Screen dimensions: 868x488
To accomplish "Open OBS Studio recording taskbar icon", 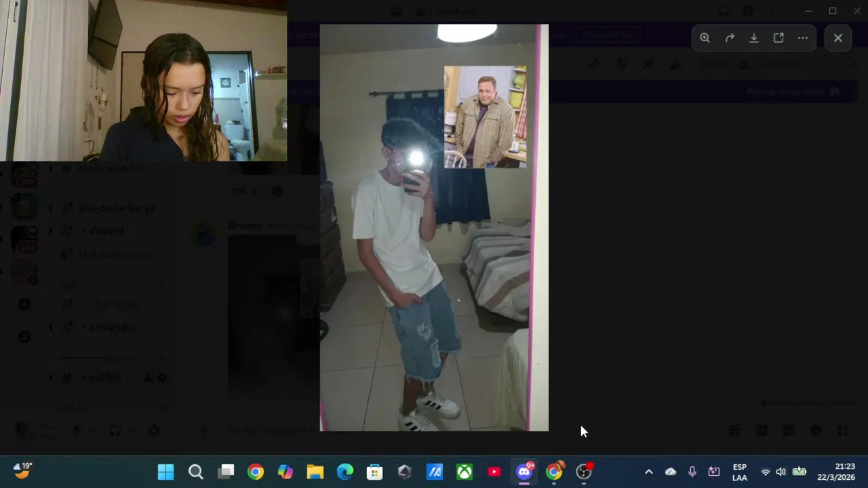I will point(584,472).
